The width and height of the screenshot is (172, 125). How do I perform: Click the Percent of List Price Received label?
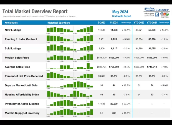[x=24, y=76]
